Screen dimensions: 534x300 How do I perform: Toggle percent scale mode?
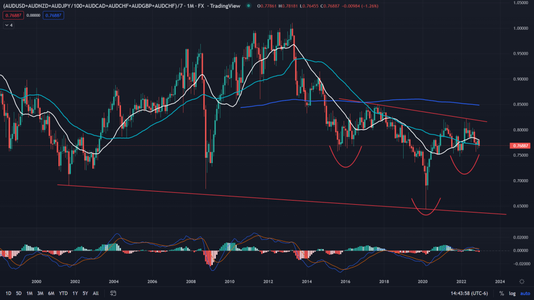pos(501,293)
